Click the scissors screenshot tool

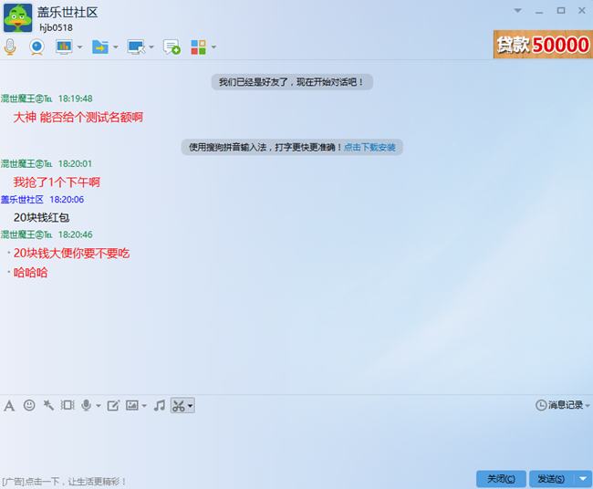coord(179,405)
